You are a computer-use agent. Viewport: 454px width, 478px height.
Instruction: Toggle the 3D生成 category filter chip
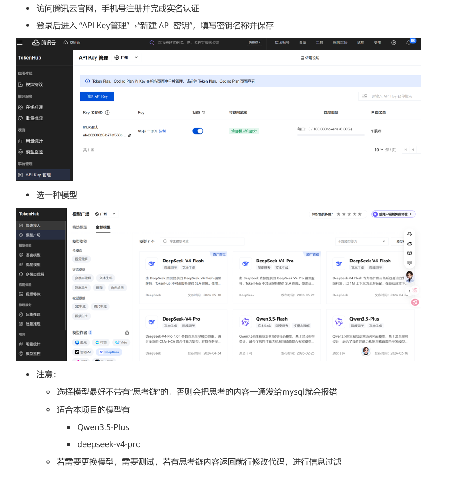(80, 307)
